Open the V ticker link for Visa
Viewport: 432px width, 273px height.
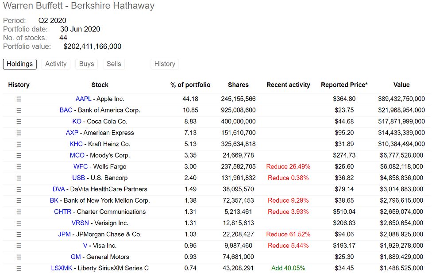[85, 246]
